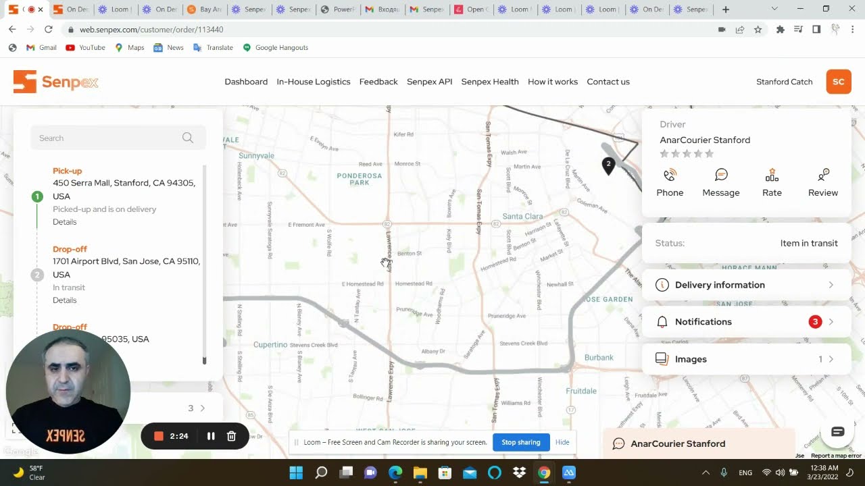The image size is (865, 486).
Task: Hide the Loom sharing bar
Action: [x=562, y=442]
